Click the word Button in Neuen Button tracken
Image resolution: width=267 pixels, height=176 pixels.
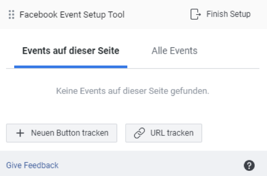[68, 133]
